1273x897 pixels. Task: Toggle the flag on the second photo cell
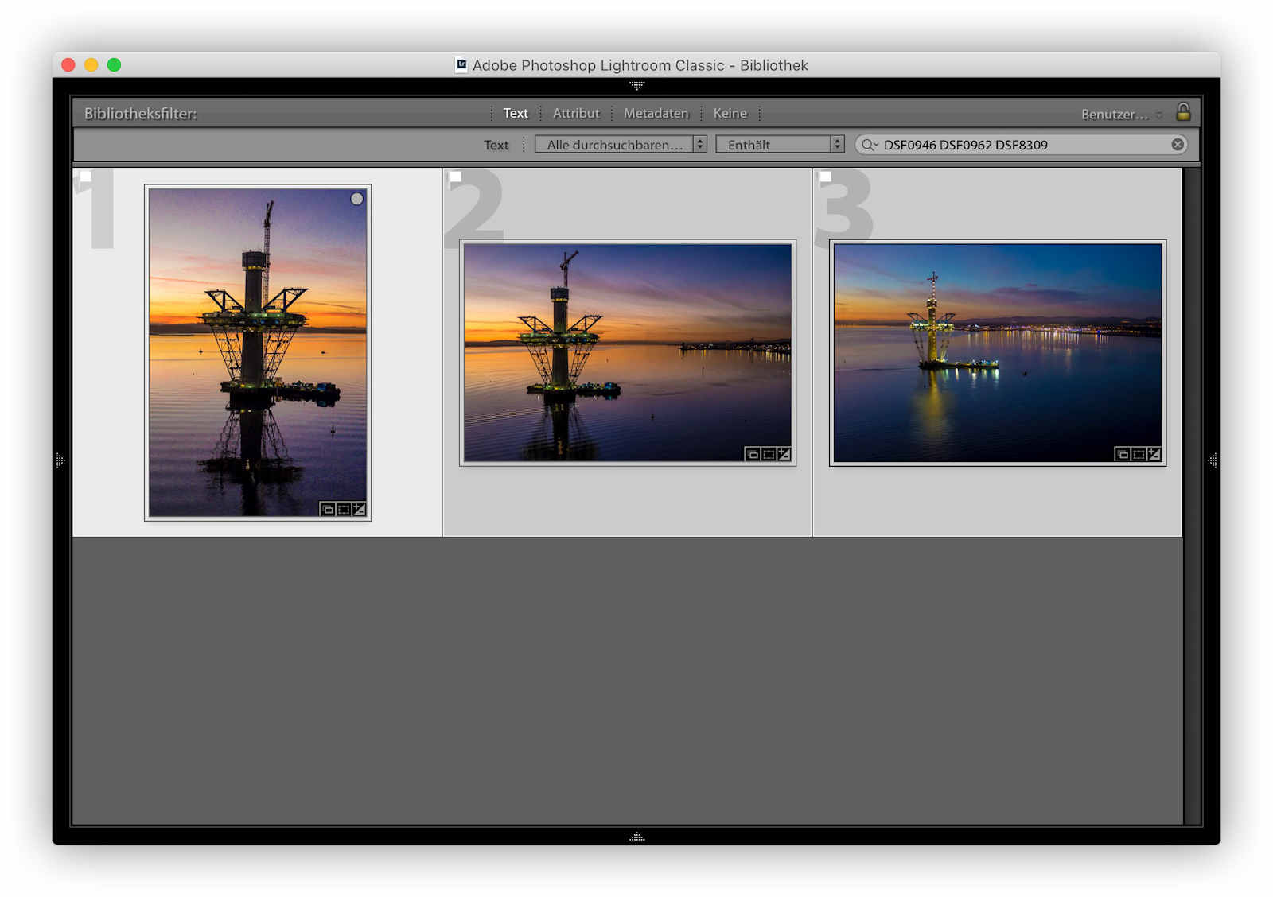tap(455, 177)
